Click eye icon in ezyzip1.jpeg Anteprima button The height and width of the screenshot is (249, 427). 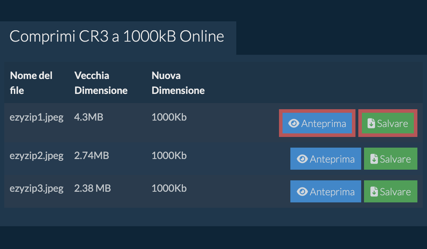point(294,123)
